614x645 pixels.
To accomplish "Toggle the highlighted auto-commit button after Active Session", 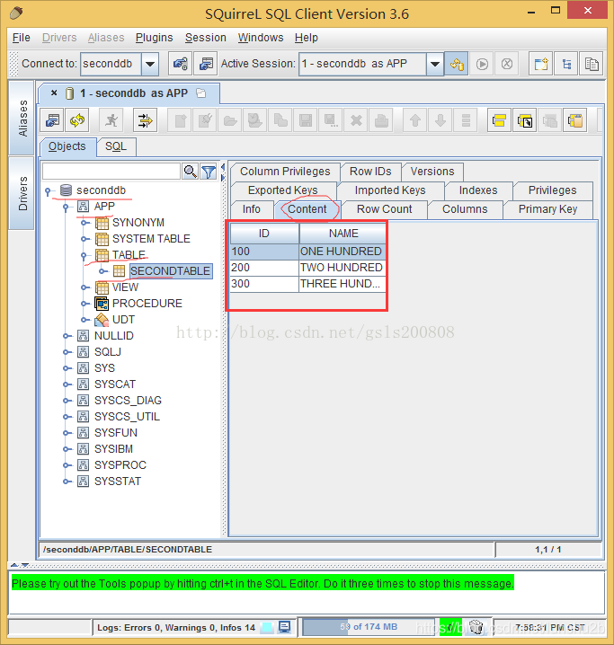I will (457, 64).
